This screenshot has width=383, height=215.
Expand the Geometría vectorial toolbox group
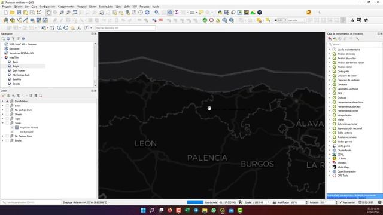point(329,89)
